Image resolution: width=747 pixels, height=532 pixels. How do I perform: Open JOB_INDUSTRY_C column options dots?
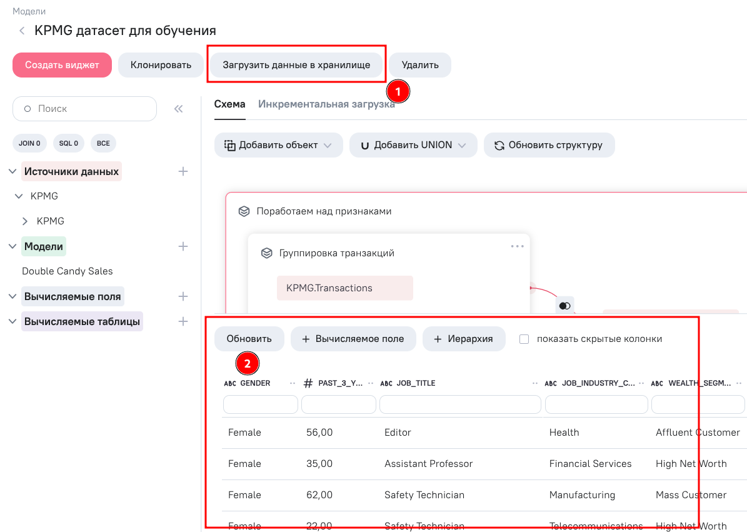click(641, 383)
